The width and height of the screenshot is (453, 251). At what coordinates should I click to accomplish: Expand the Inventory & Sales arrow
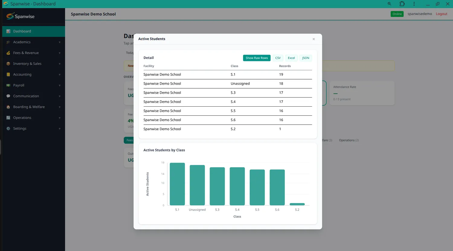59,64
